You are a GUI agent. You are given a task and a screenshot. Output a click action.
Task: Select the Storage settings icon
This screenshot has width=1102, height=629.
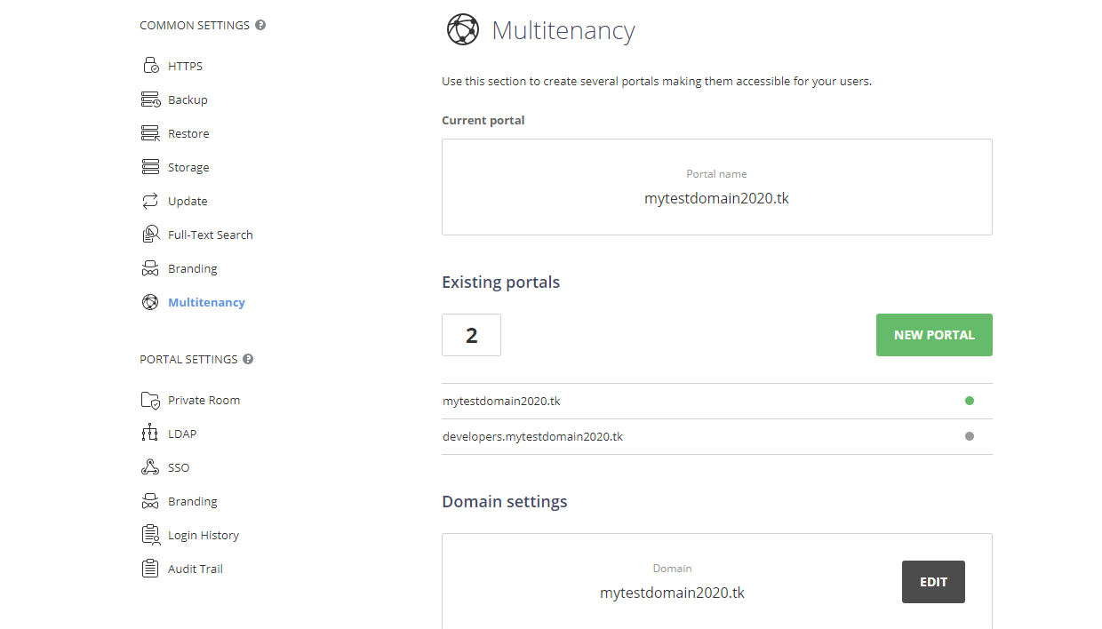(149, 166)
